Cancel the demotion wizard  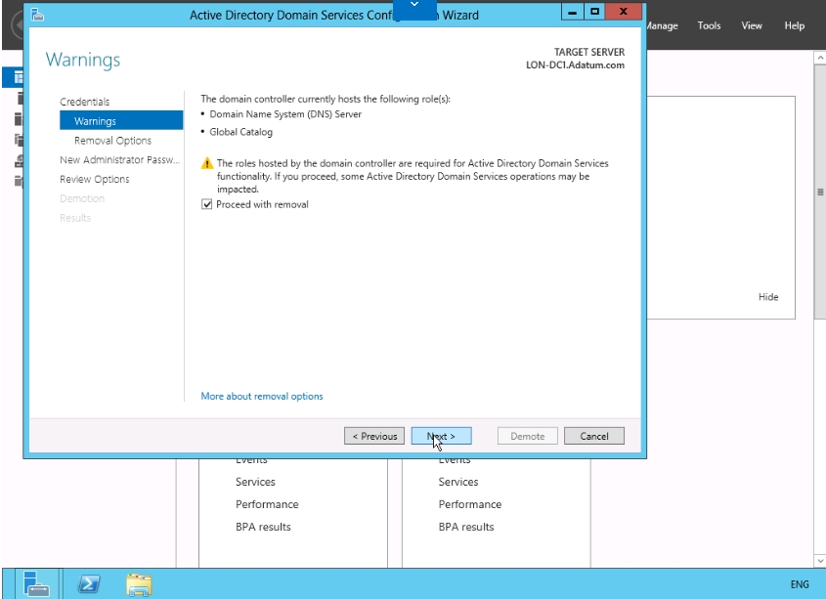pyautogui.click(x=593, y=436)
